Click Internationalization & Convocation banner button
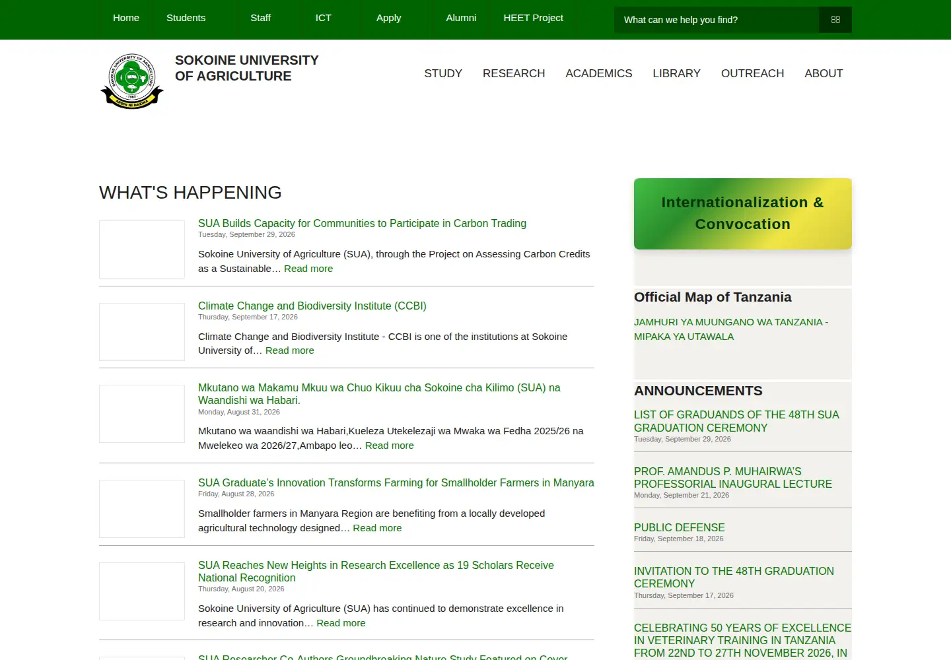The image size is (951, 660). click(743, 214)
